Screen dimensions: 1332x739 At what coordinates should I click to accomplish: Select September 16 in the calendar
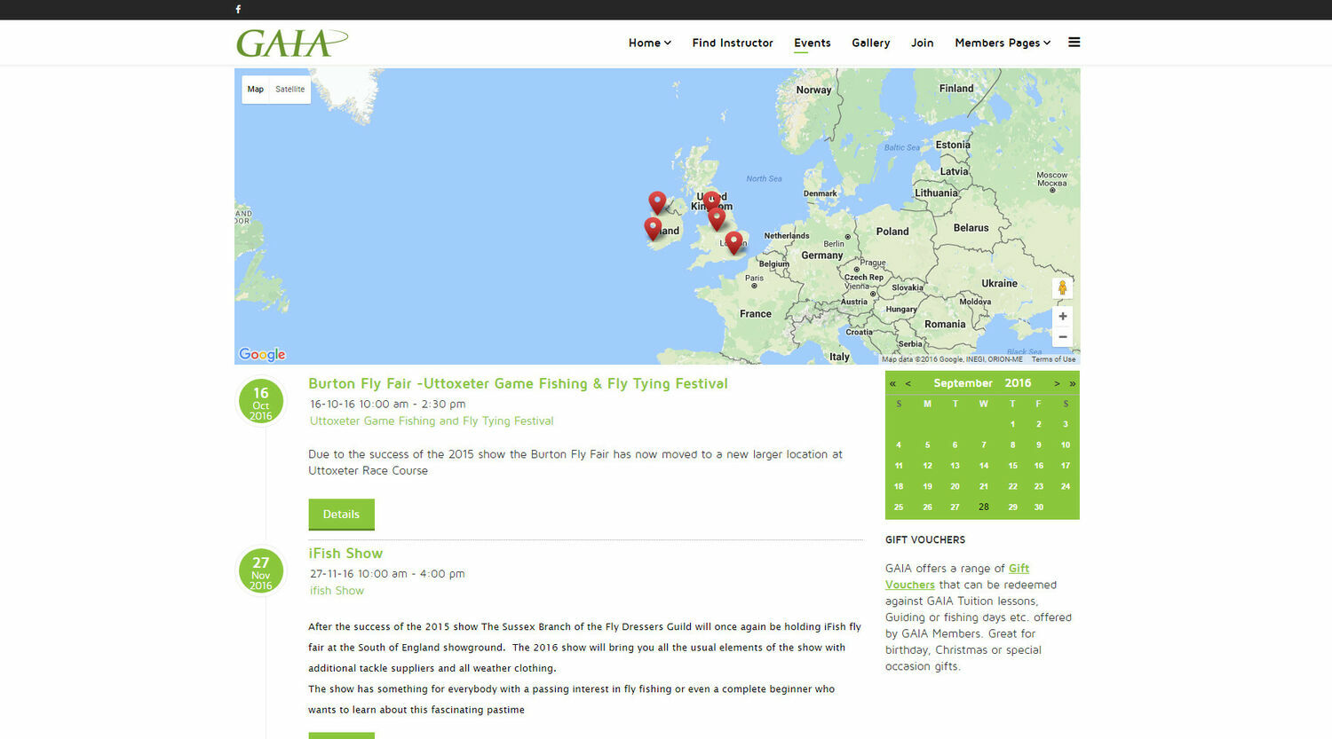(1038, 466)
